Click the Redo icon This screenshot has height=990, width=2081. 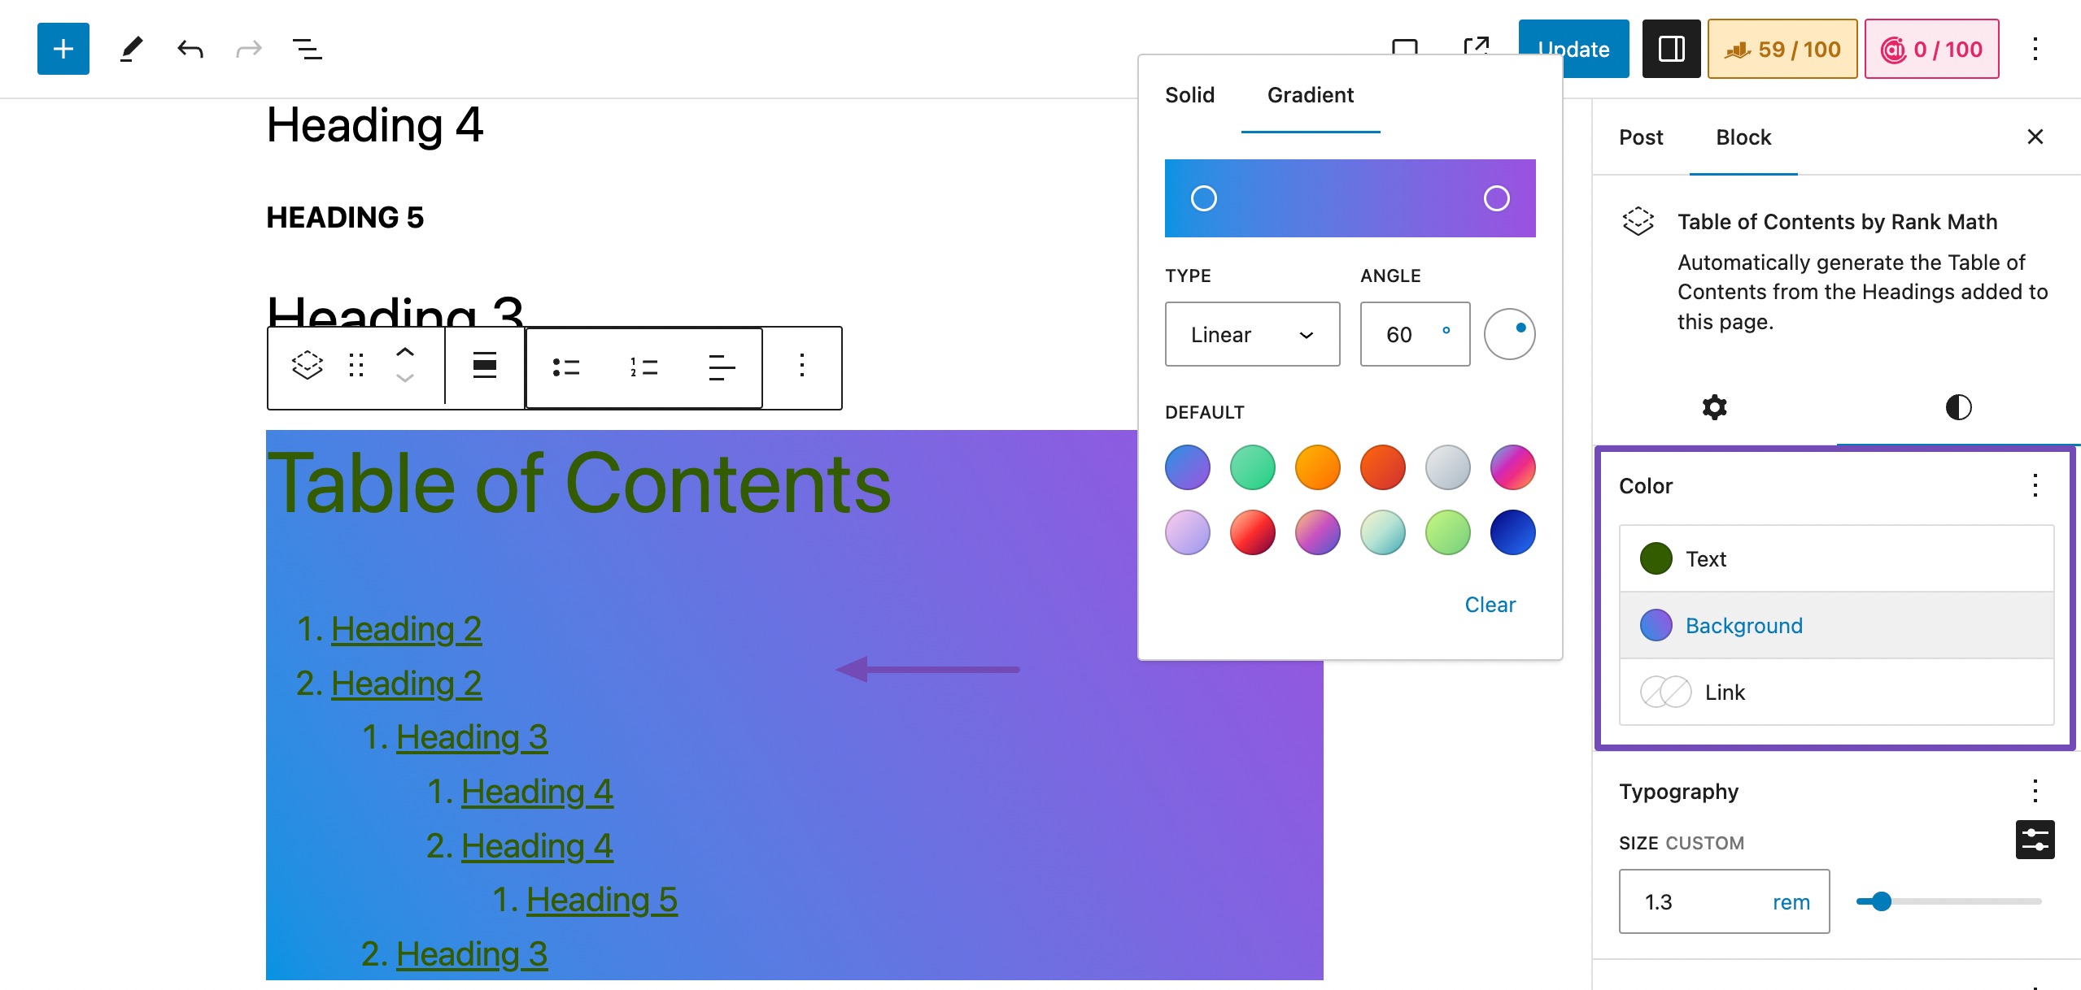pyautogui.click(x=249, y=49)
